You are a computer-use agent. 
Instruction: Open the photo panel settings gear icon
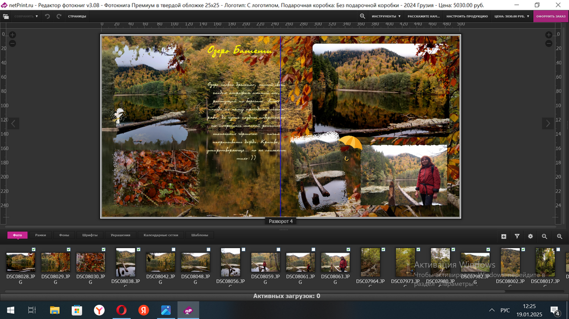coord(530,237)
